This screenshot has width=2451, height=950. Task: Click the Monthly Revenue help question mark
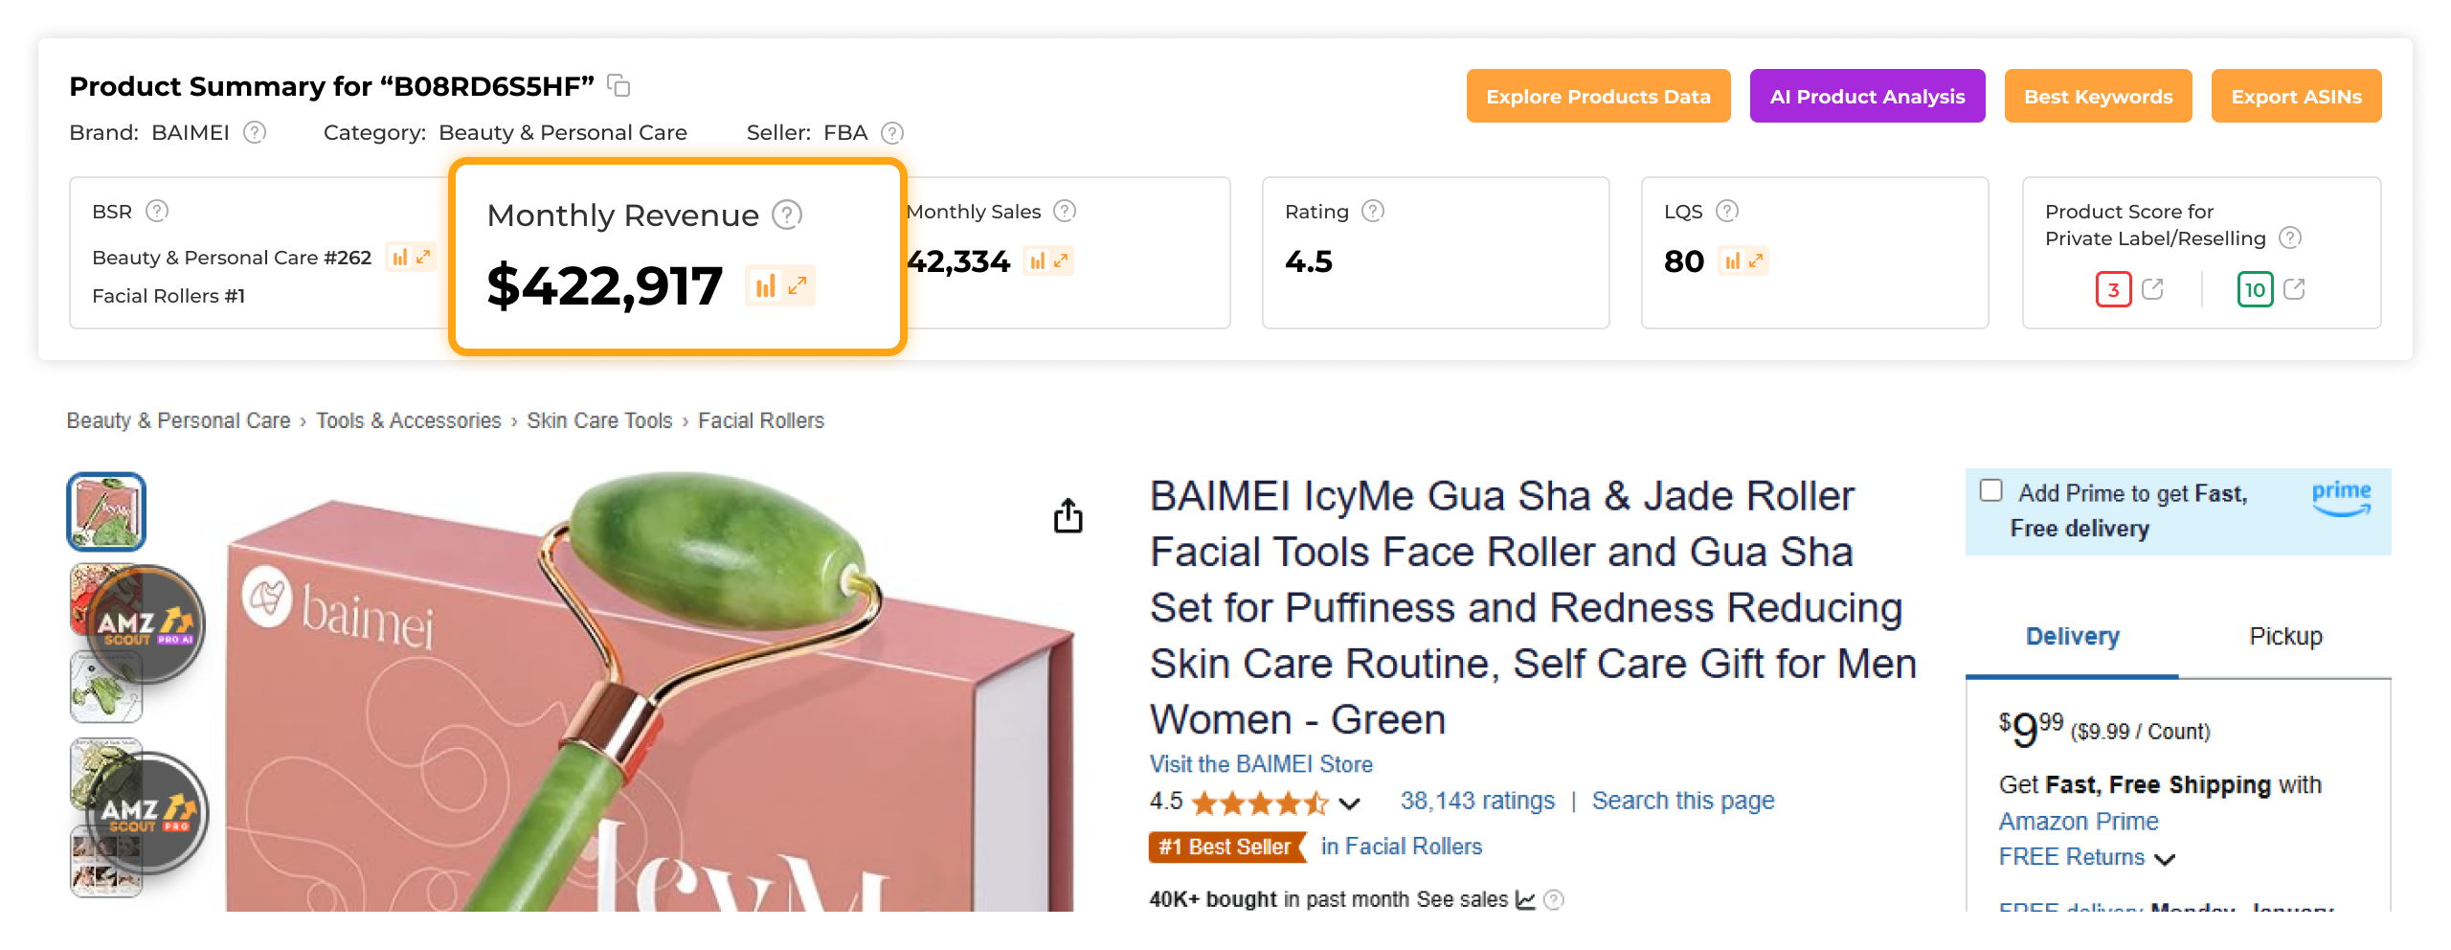(785, 215)
